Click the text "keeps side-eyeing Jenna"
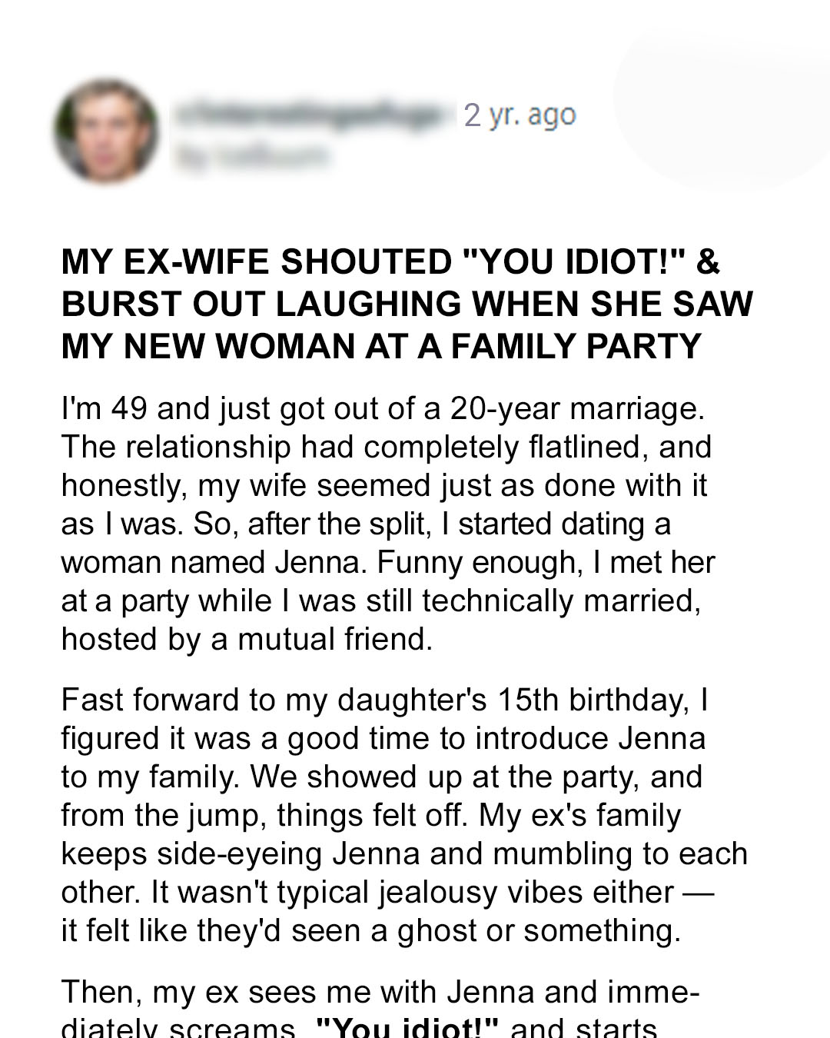 (241, 853)
